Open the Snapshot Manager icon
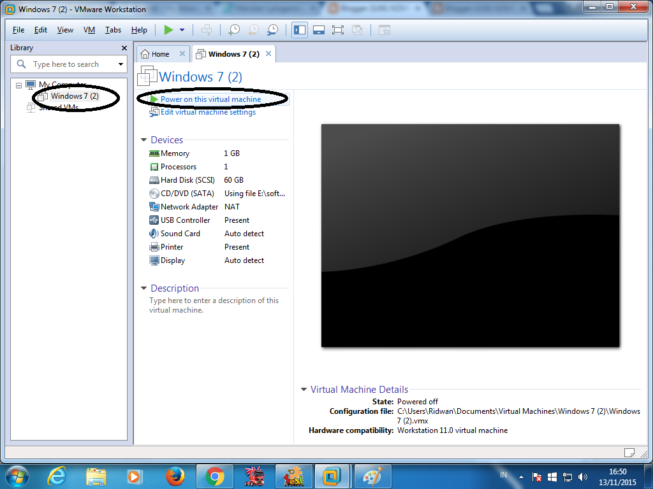 (272, 30)
